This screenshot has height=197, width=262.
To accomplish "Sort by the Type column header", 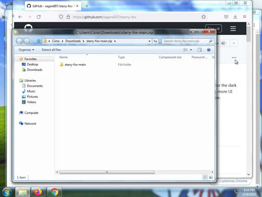I will 137,57.
